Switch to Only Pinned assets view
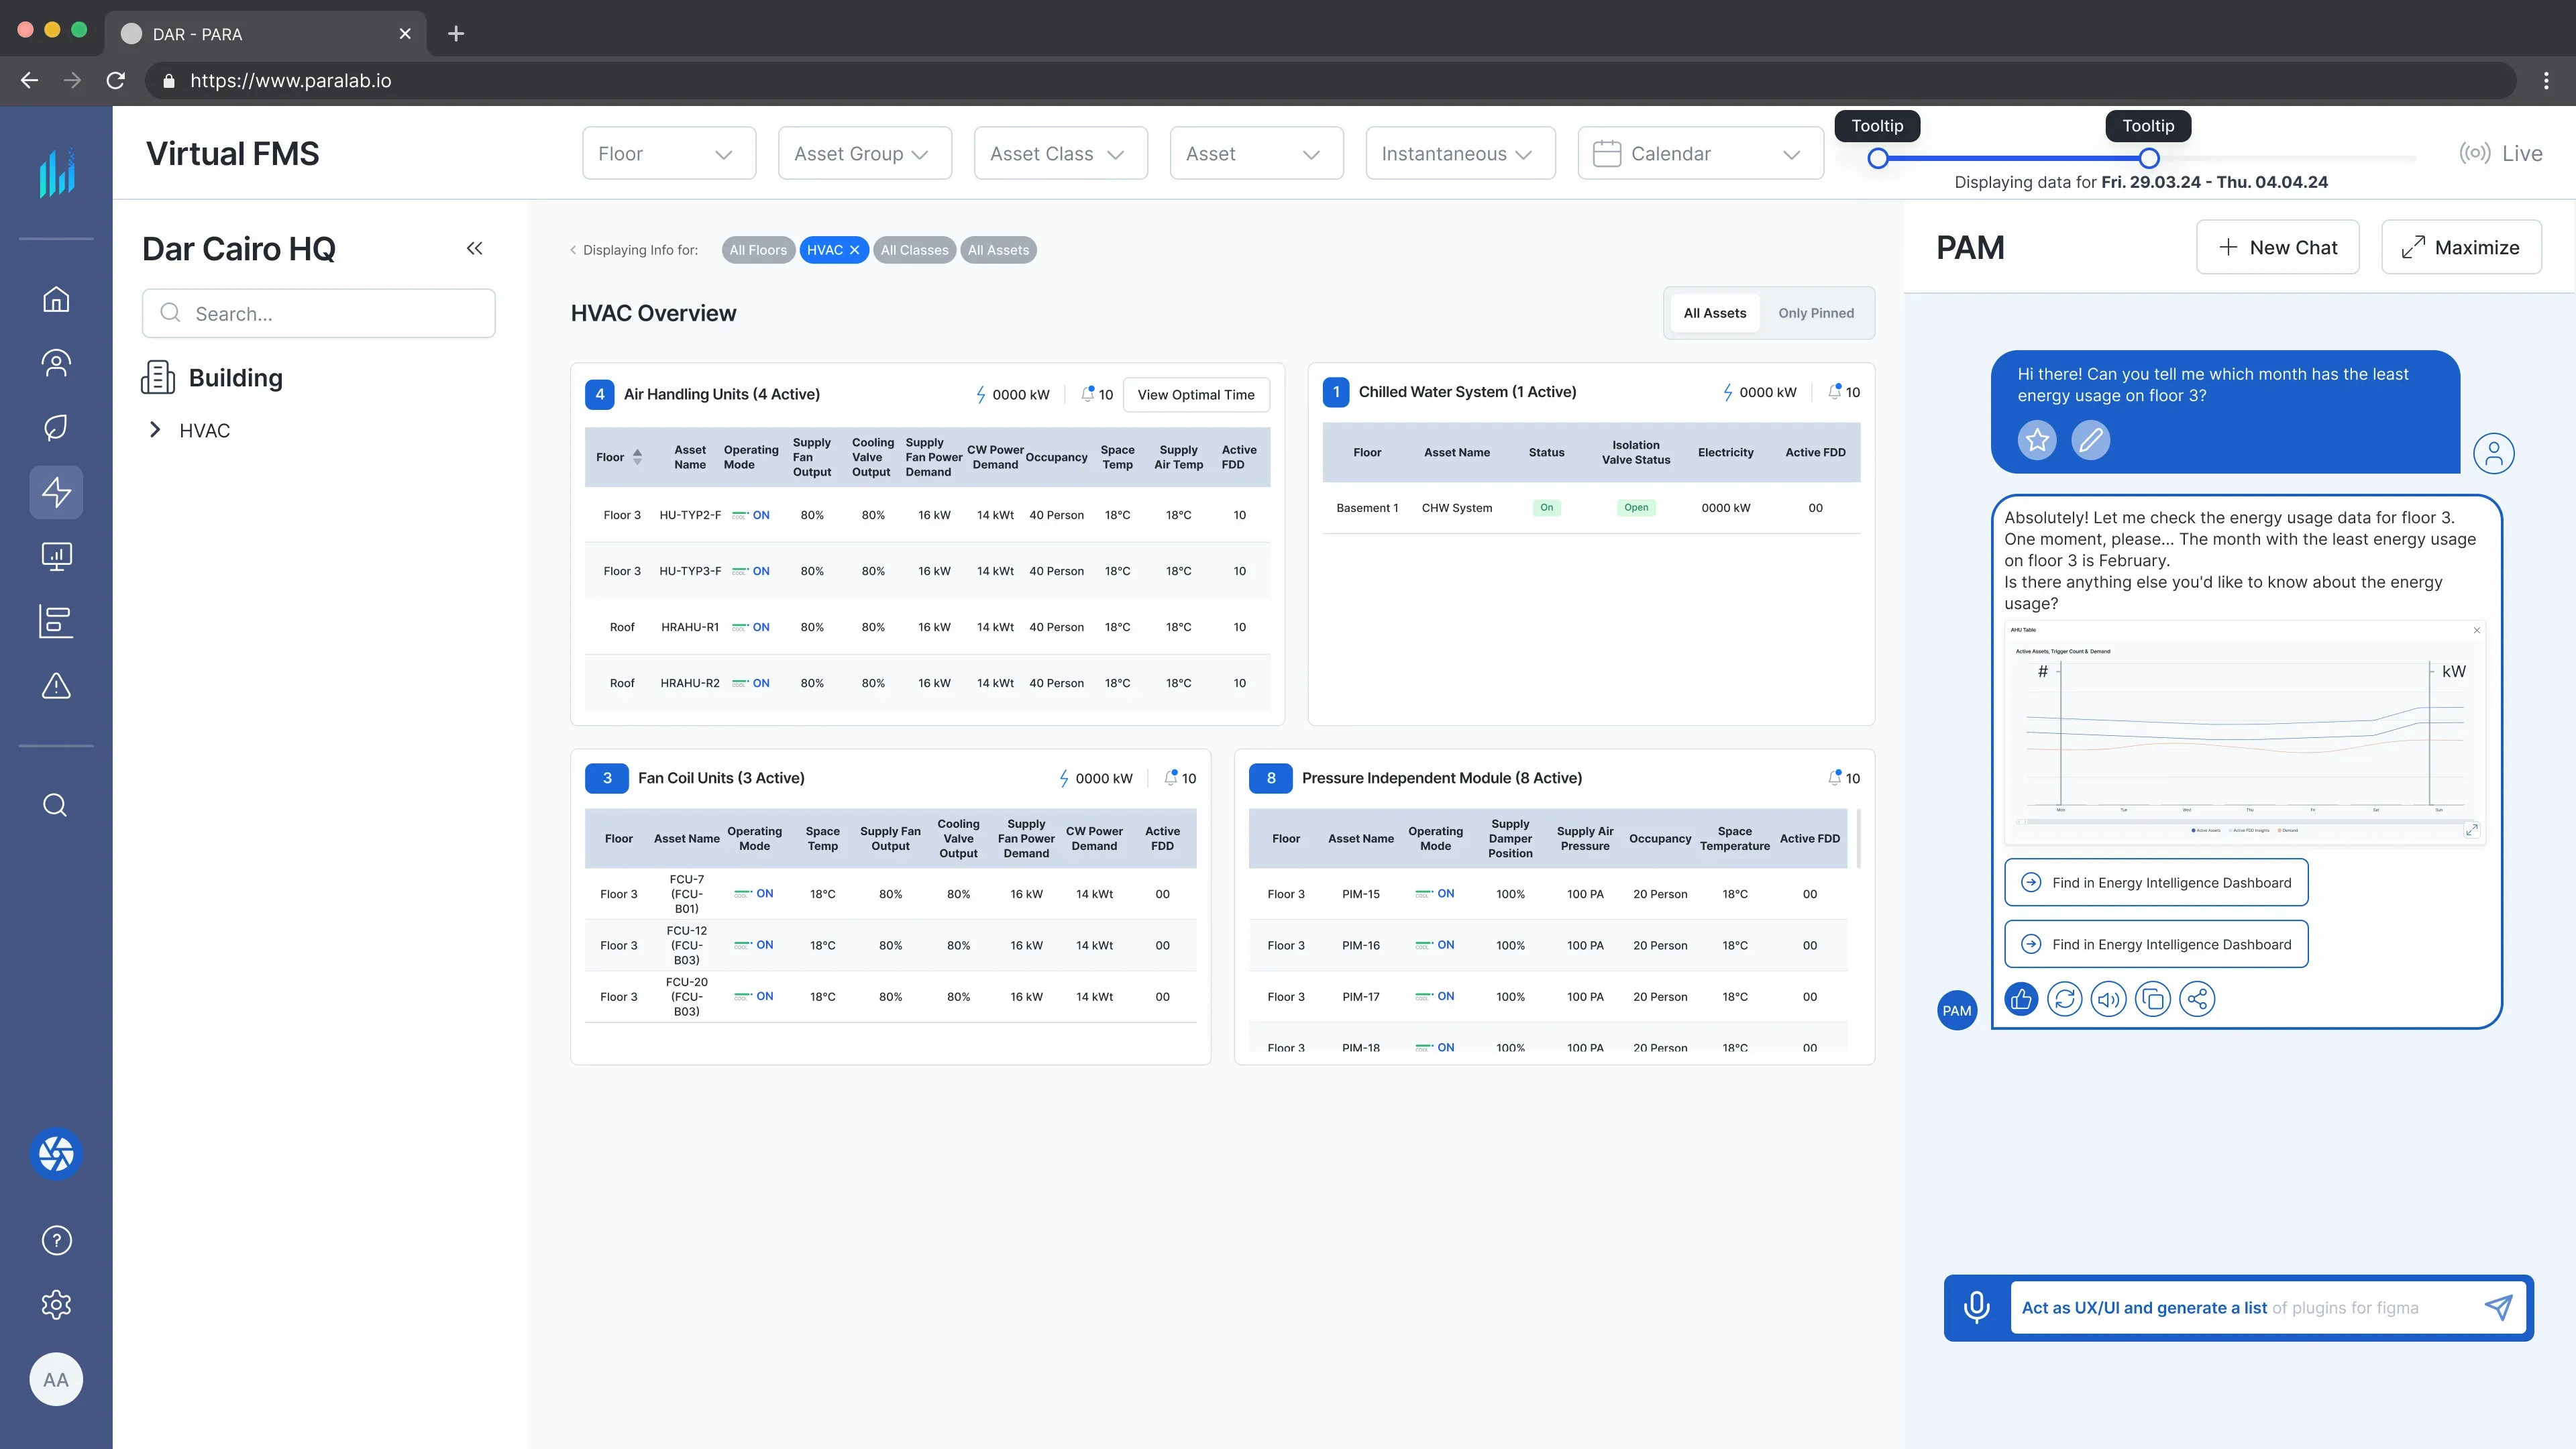 tap(1817, 312)
